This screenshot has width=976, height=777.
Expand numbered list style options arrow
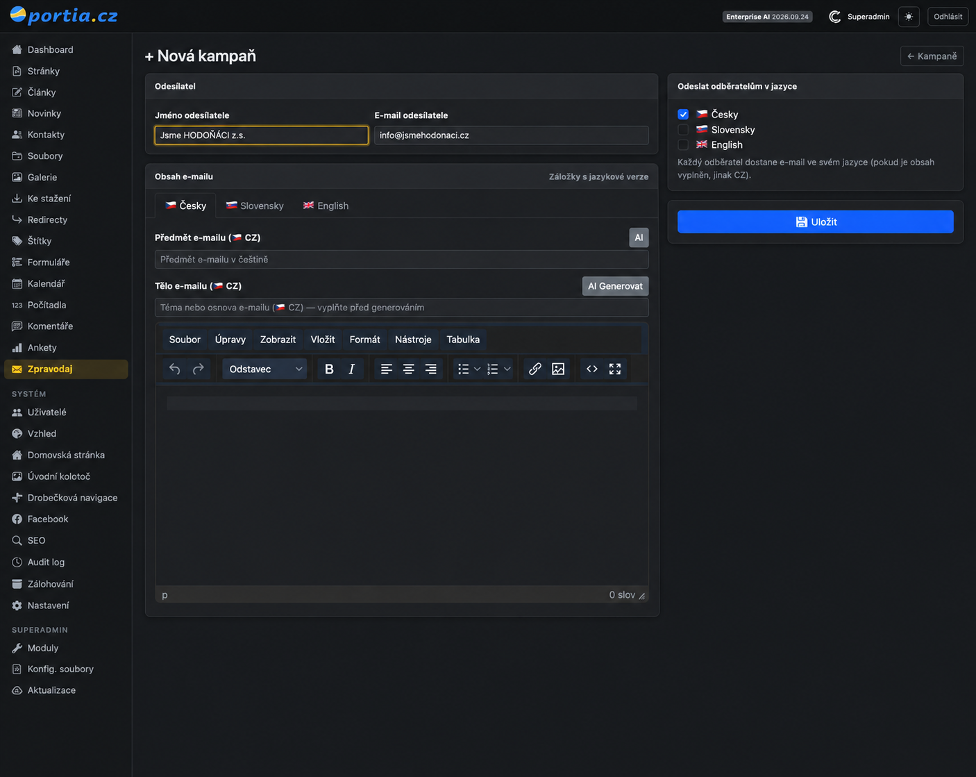click(507, 369)
